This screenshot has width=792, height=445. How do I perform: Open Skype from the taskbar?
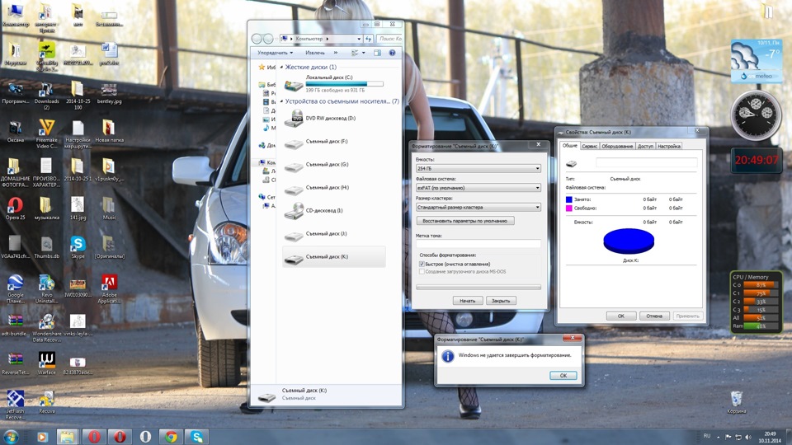click(x=196, y=437)
